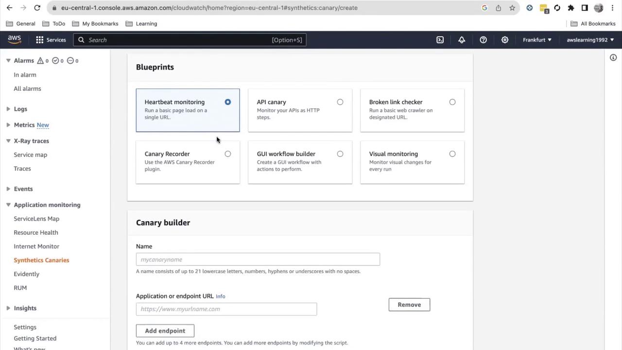Screen dimensions: 622x350
Task: Open the notifications bell
Action: tap(462, 40)
